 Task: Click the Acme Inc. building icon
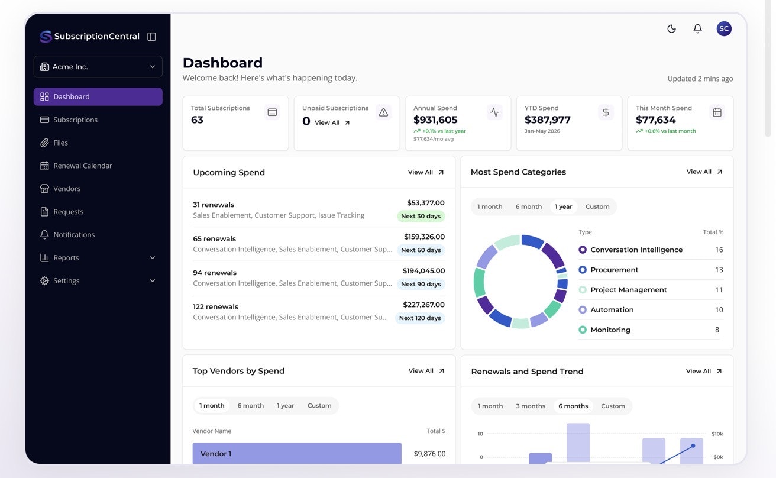tap(44, 67)
